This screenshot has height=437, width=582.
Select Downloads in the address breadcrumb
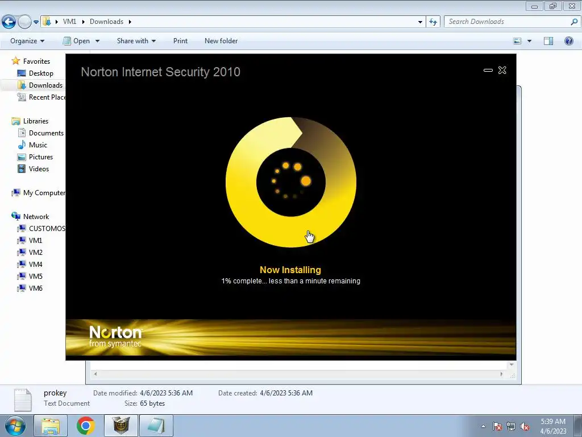point(106,22)
